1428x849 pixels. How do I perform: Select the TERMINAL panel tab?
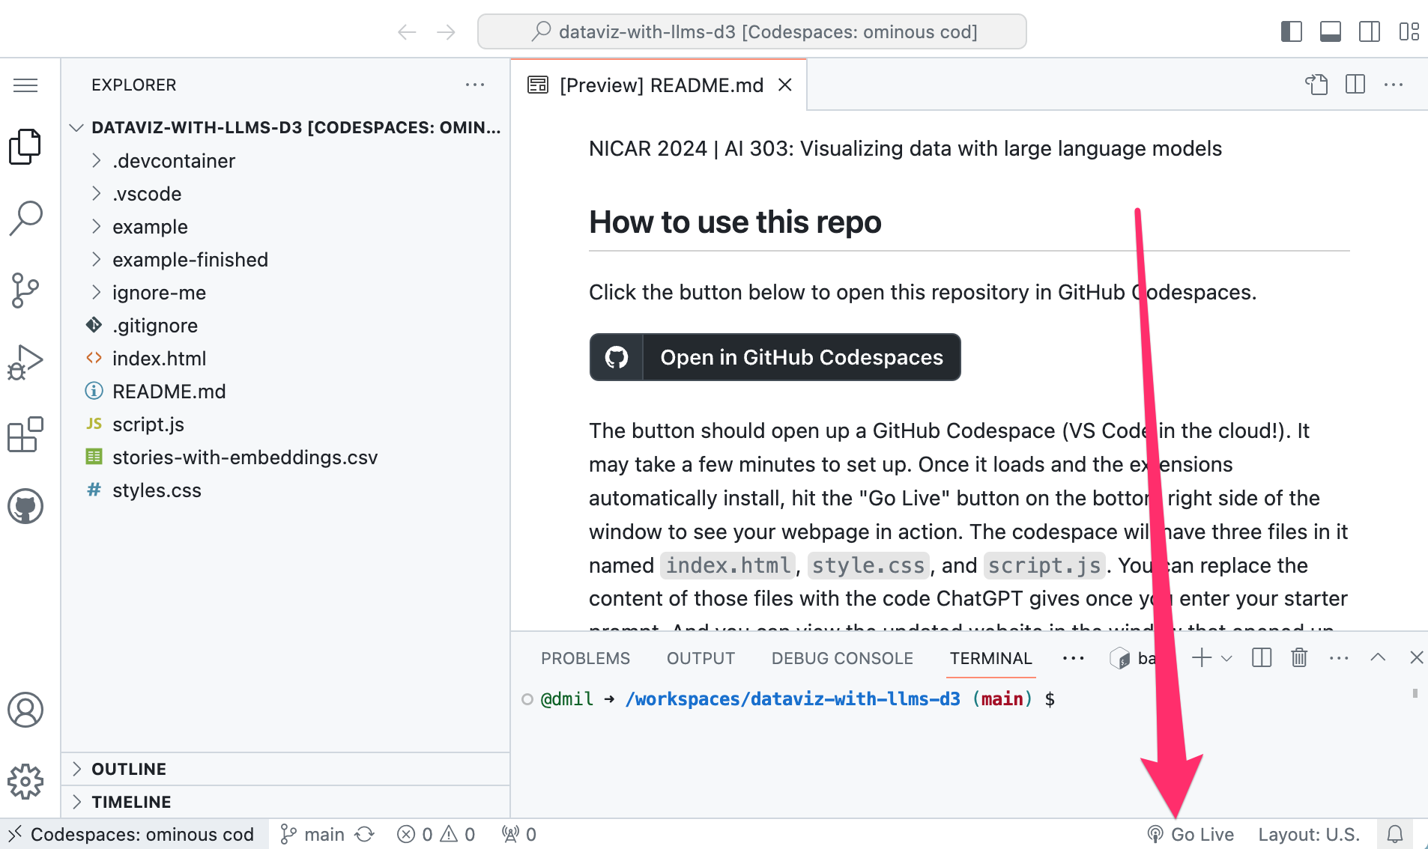tap(990, 658)
